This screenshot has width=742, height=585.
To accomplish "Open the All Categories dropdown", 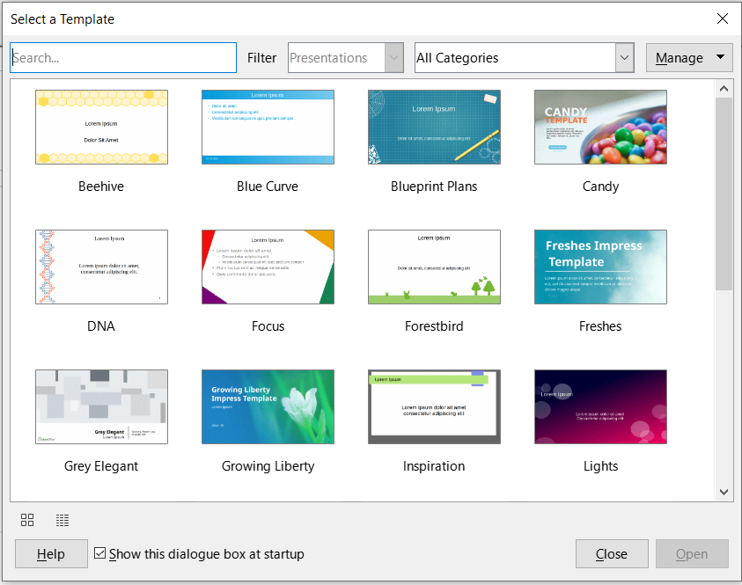I will point(524,58).
